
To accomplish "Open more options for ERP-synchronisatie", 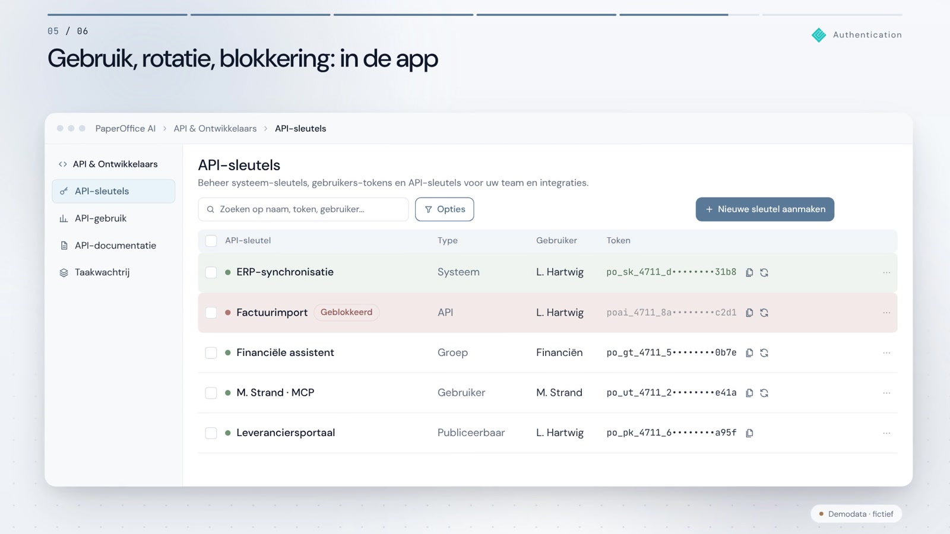I will pos(886,272).
